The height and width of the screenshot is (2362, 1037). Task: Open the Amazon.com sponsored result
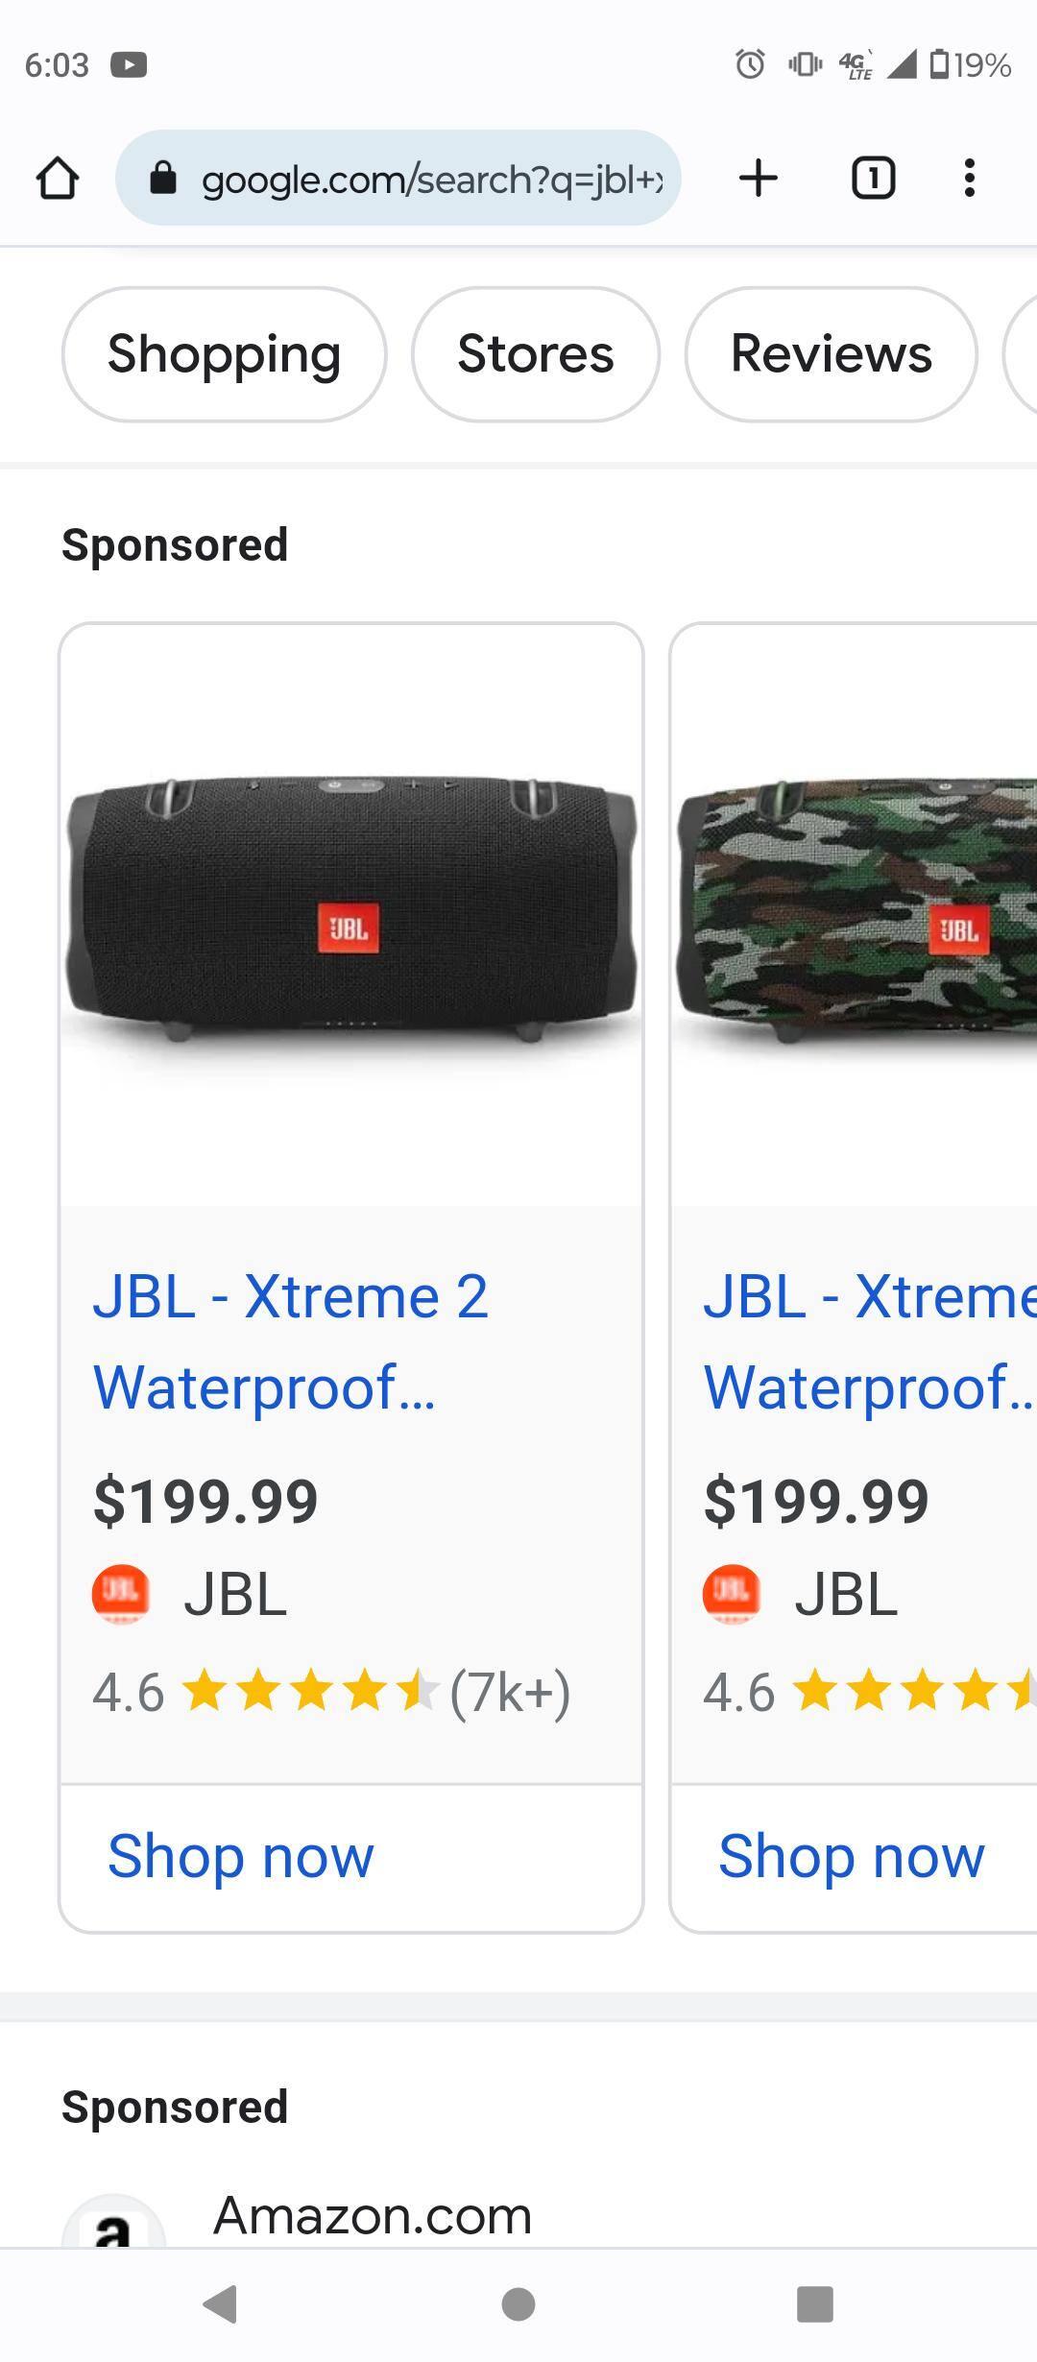373,2215
